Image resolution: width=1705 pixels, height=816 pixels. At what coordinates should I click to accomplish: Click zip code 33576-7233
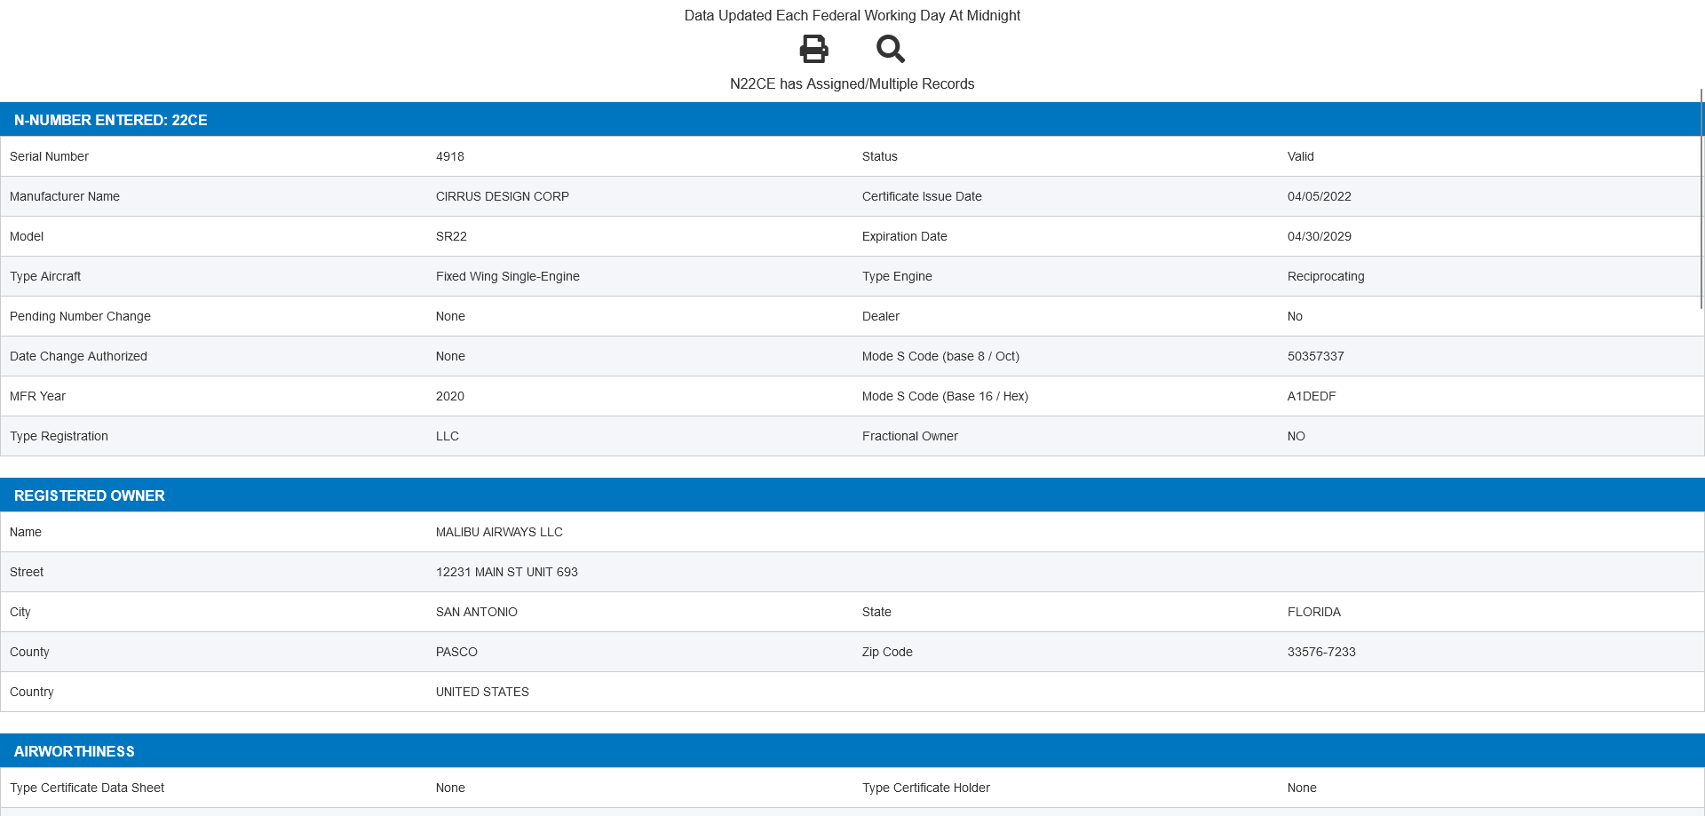[1321, 652]
